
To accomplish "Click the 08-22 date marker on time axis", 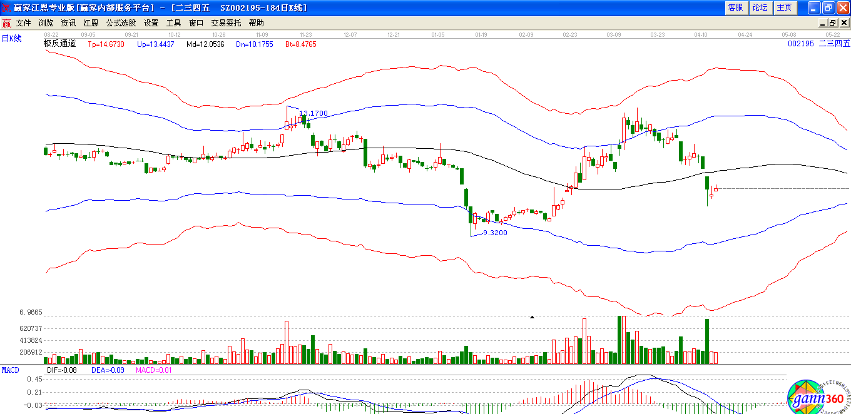I will click(51, 35).
